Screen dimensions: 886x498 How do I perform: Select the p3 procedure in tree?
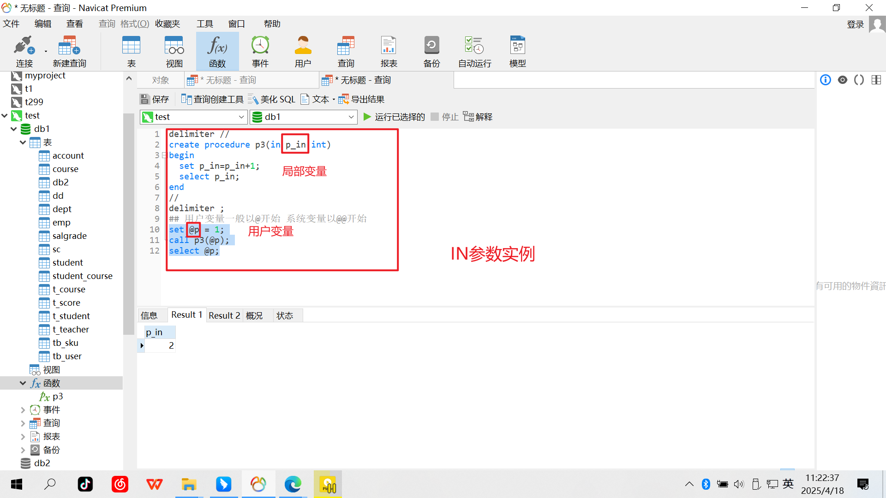pyautogui.click(x=57, y=397)
